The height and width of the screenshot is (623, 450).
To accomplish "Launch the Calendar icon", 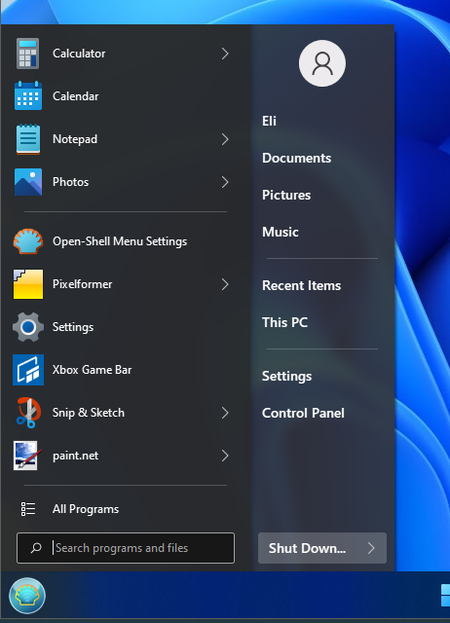I will click(x=28, y=95).
